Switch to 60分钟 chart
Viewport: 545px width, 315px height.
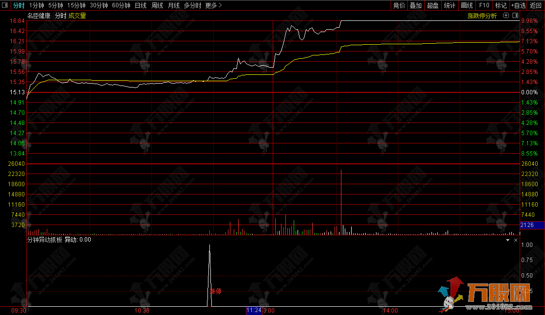pos(121,5)
